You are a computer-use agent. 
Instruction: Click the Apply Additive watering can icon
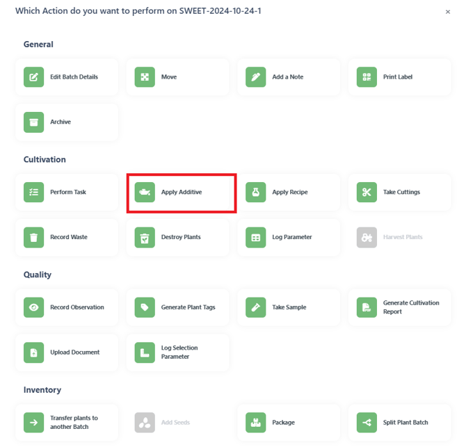click(x=145, y=192)
